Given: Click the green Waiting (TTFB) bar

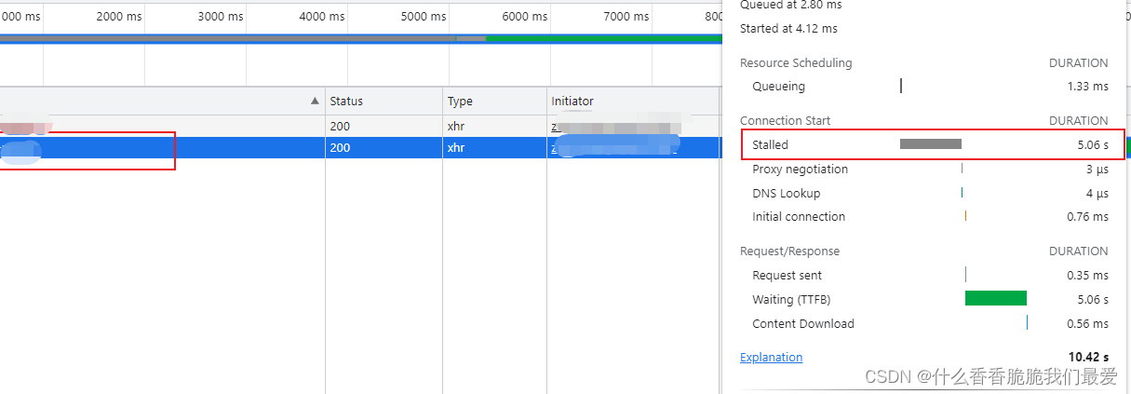Looking at the screenshot, I should point(995,299).
